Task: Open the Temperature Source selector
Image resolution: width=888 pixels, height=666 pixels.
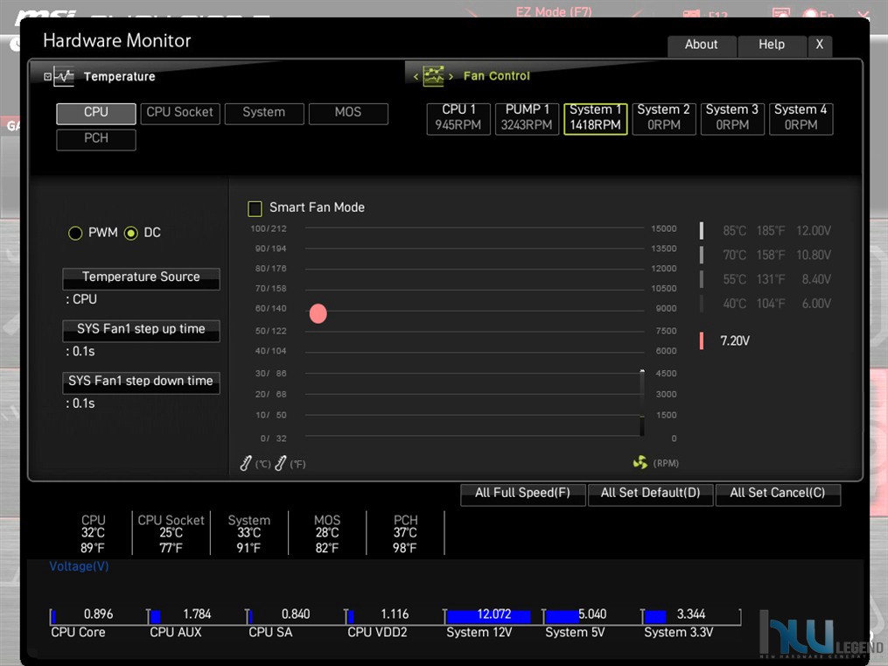Action: pyautogui.click(x=141, y=278)
